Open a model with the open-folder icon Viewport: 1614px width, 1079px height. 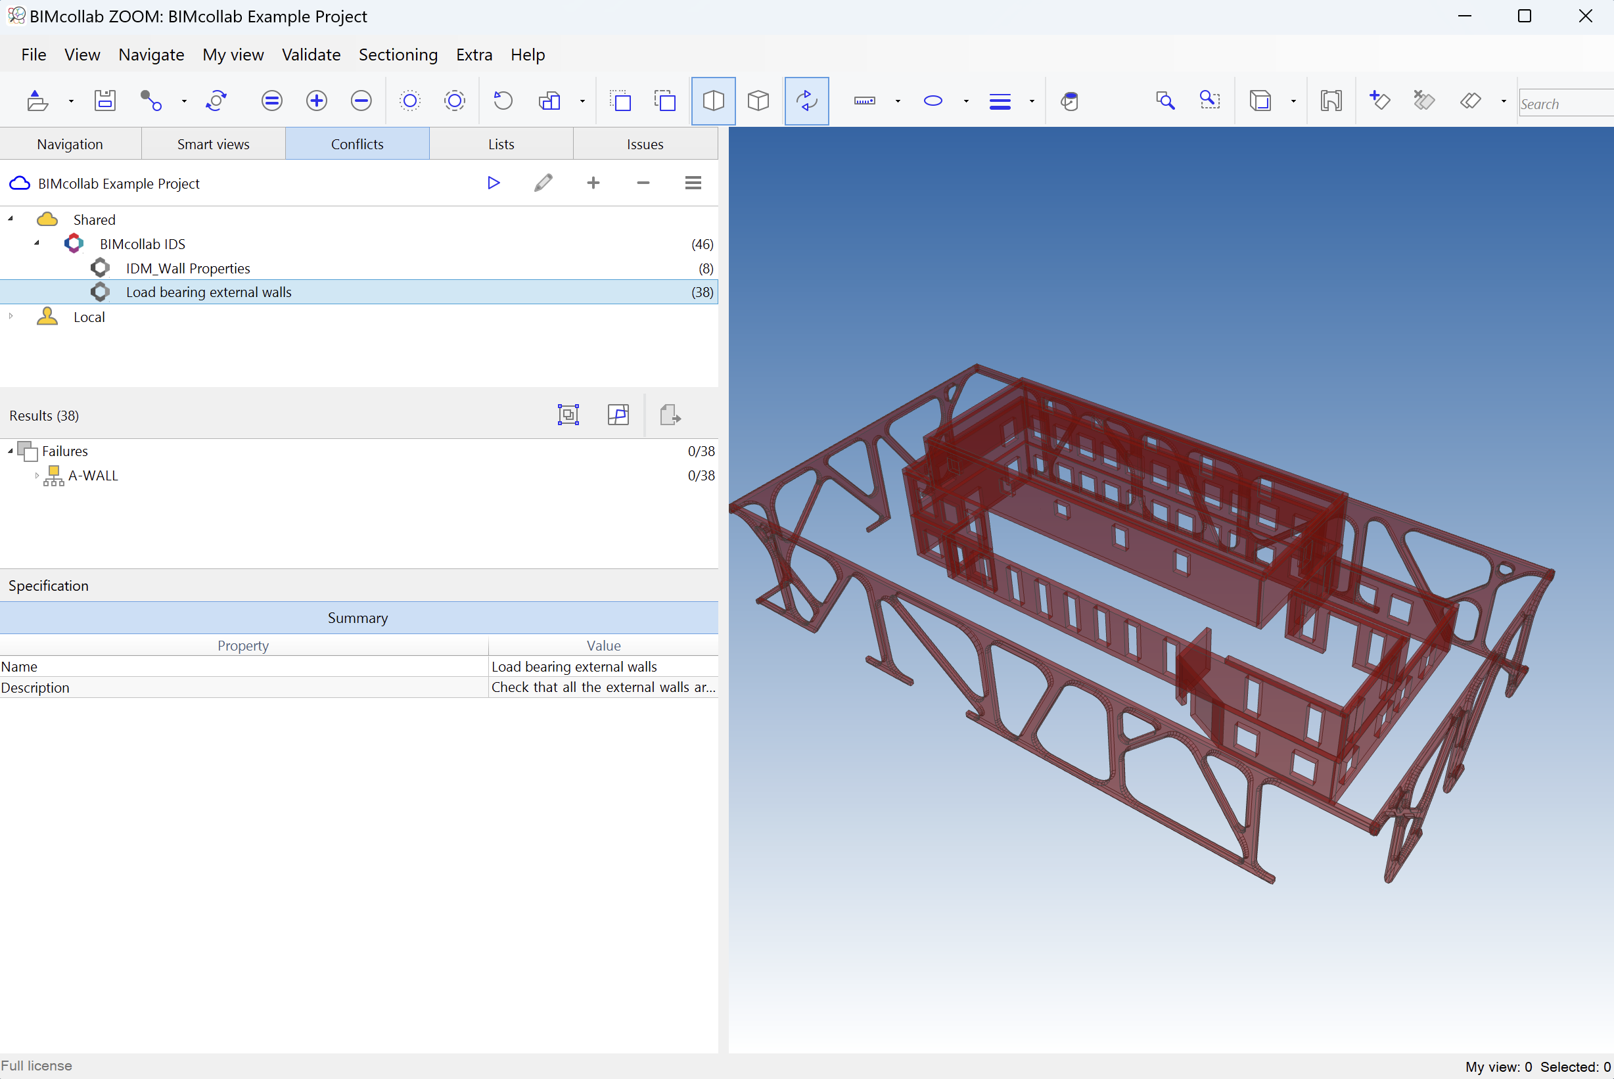pos(37,101)
